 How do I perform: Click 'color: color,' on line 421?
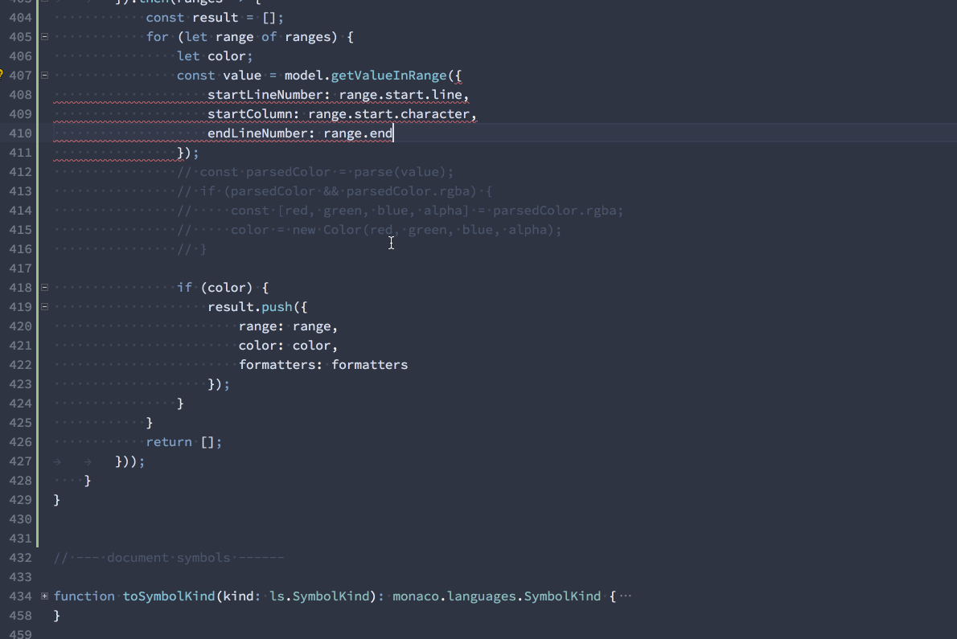(288, 345)
